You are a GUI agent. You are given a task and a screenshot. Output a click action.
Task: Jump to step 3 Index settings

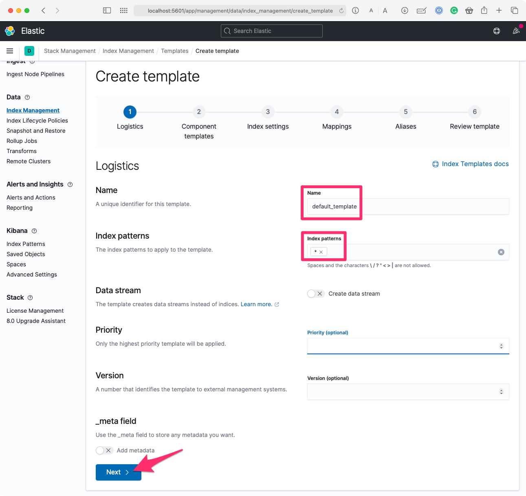tap(268, 112)
